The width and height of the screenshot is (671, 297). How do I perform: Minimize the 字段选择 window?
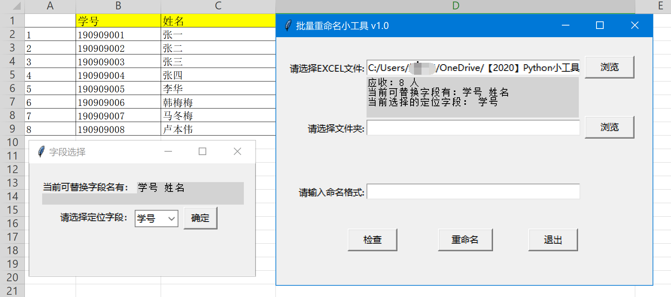tap(168, 151)
